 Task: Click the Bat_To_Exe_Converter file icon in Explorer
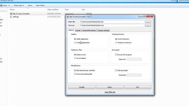click(x=11, y=14)
